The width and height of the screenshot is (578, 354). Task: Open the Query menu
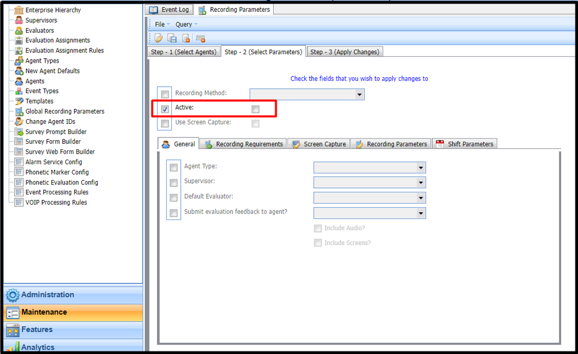pos(186,24)
